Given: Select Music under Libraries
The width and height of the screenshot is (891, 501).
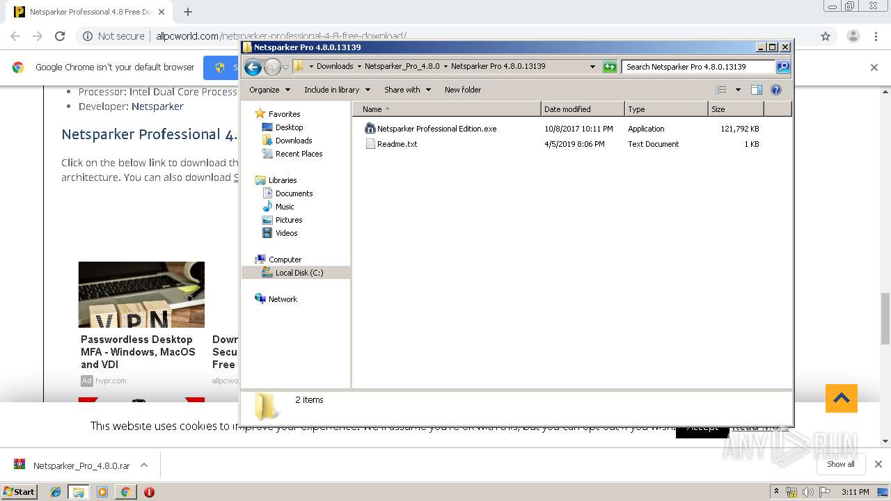Looking at the screenshot, I should (x=285, y=207).
